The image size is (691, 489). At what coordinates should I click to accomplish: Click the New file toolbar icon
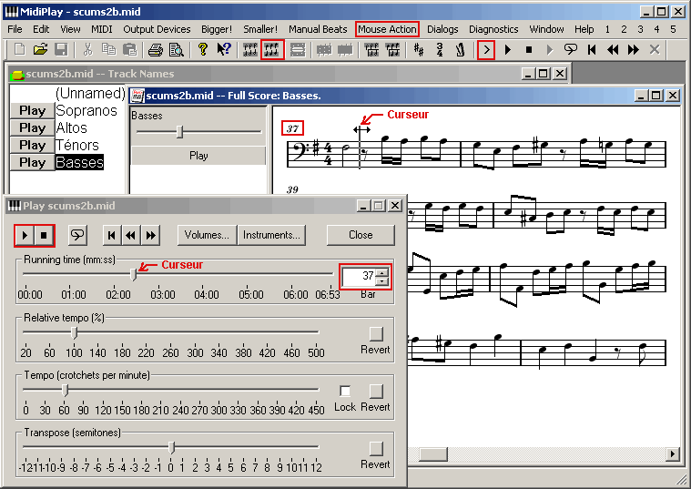pos(19,49)
